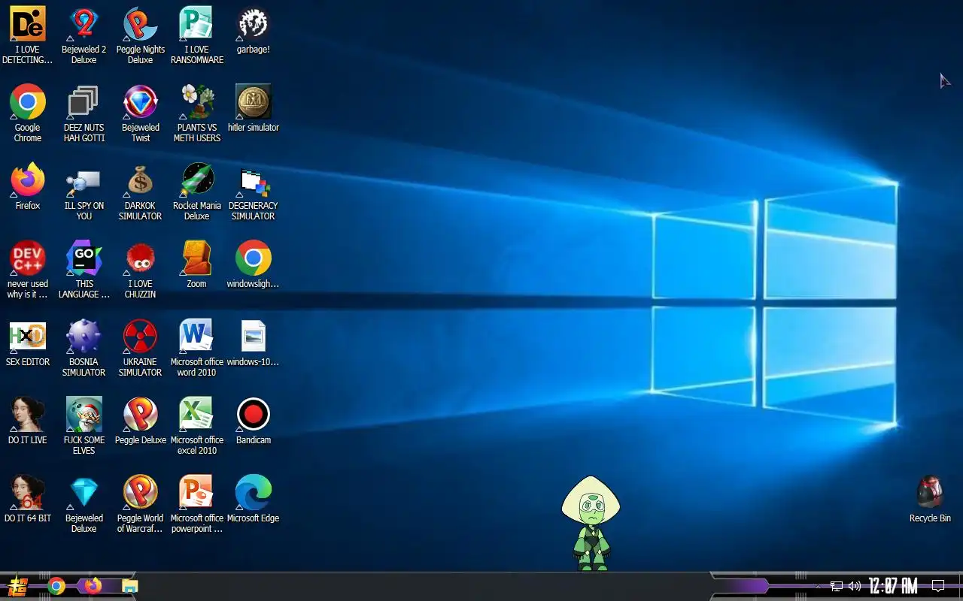This screenshot has height=601, width=963.
Task: Open Peggle World of Warcraft icon
Action: [141, 503]
